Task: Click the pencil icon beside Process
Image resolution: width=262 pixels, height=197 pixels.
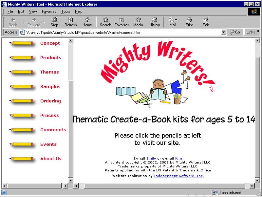Action: click(21, 116)
